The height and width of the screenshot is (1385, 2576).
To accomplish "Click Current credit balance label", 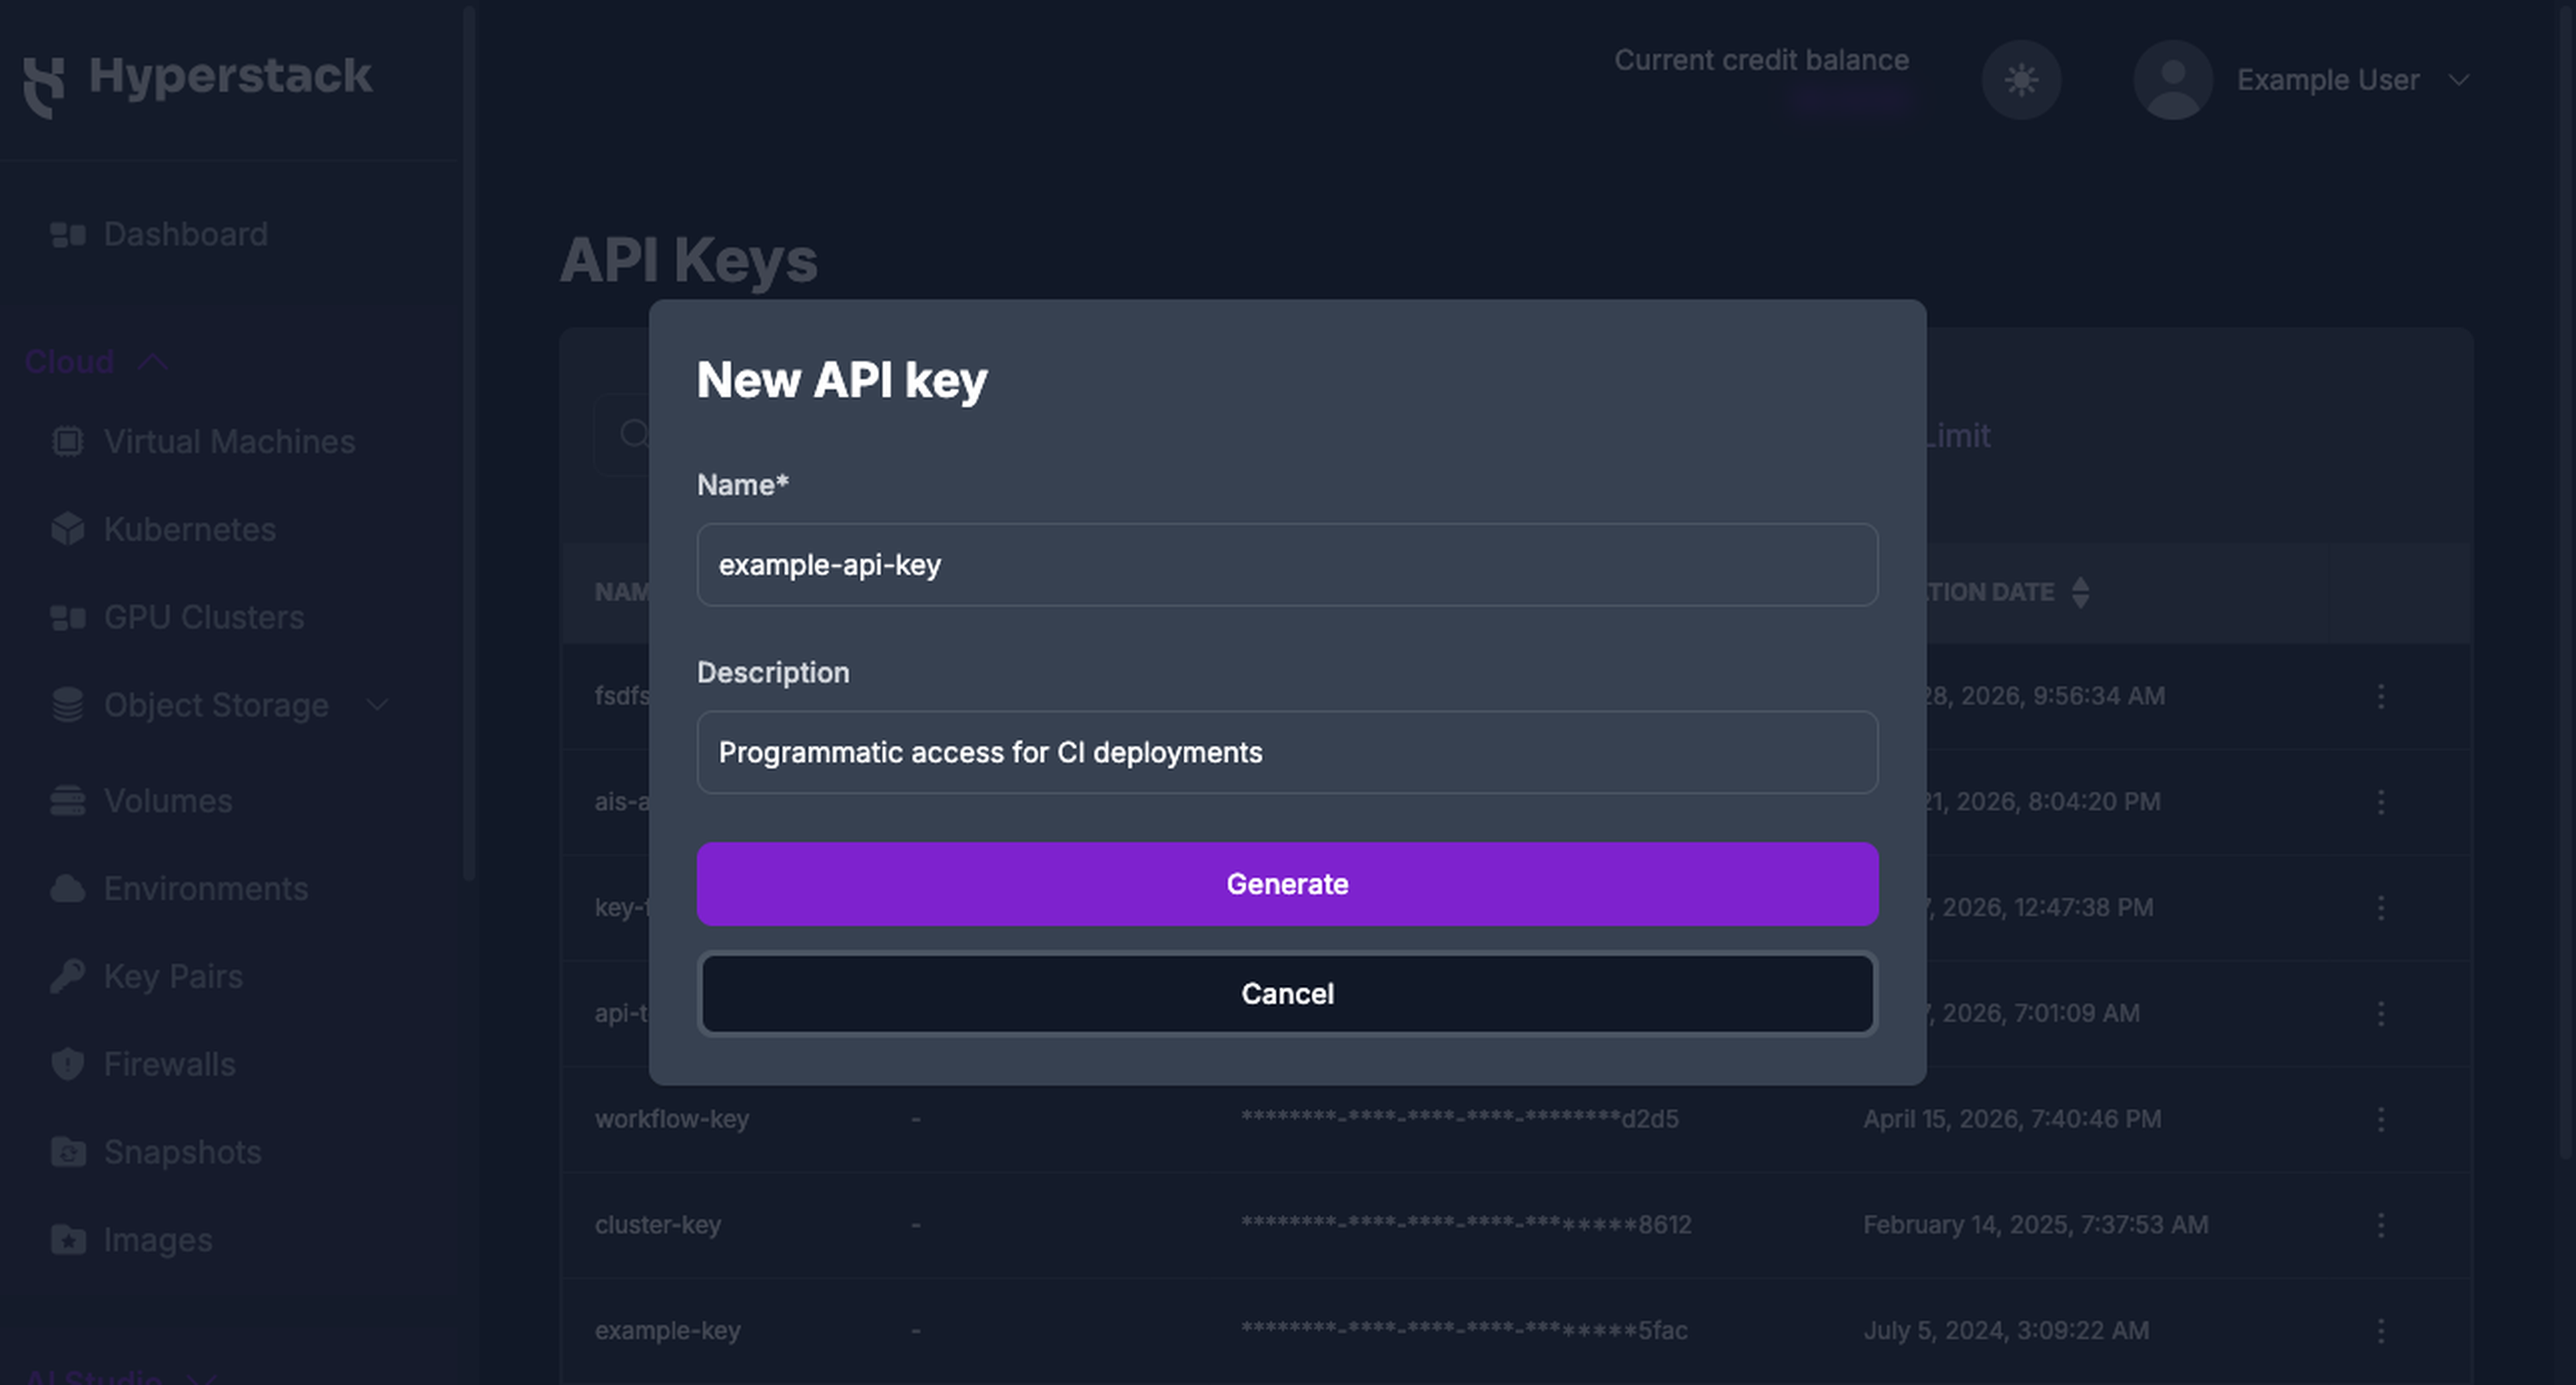I will coord(1761,60).
